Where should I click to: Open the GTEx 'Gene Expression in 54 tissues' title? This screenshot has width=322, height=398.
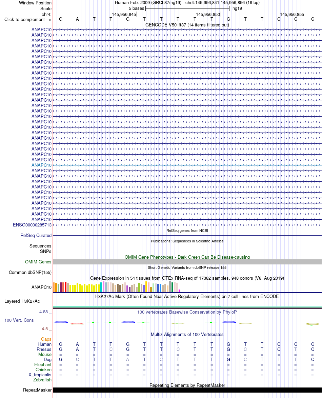(187, 278)
